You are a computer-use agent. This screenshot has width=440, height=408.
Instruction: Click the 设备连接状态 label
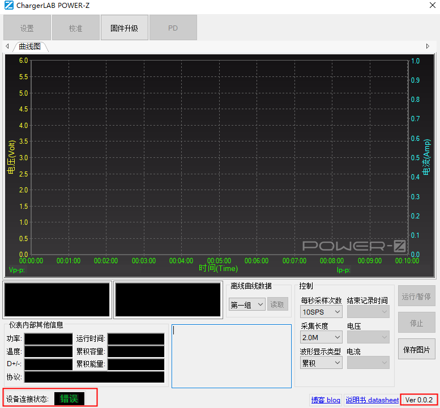(x=27, y=399)
